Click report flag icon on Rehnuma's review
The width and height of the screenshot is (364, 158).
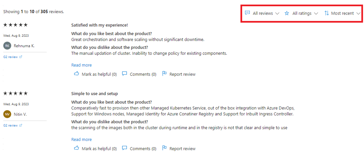point(164,74)
